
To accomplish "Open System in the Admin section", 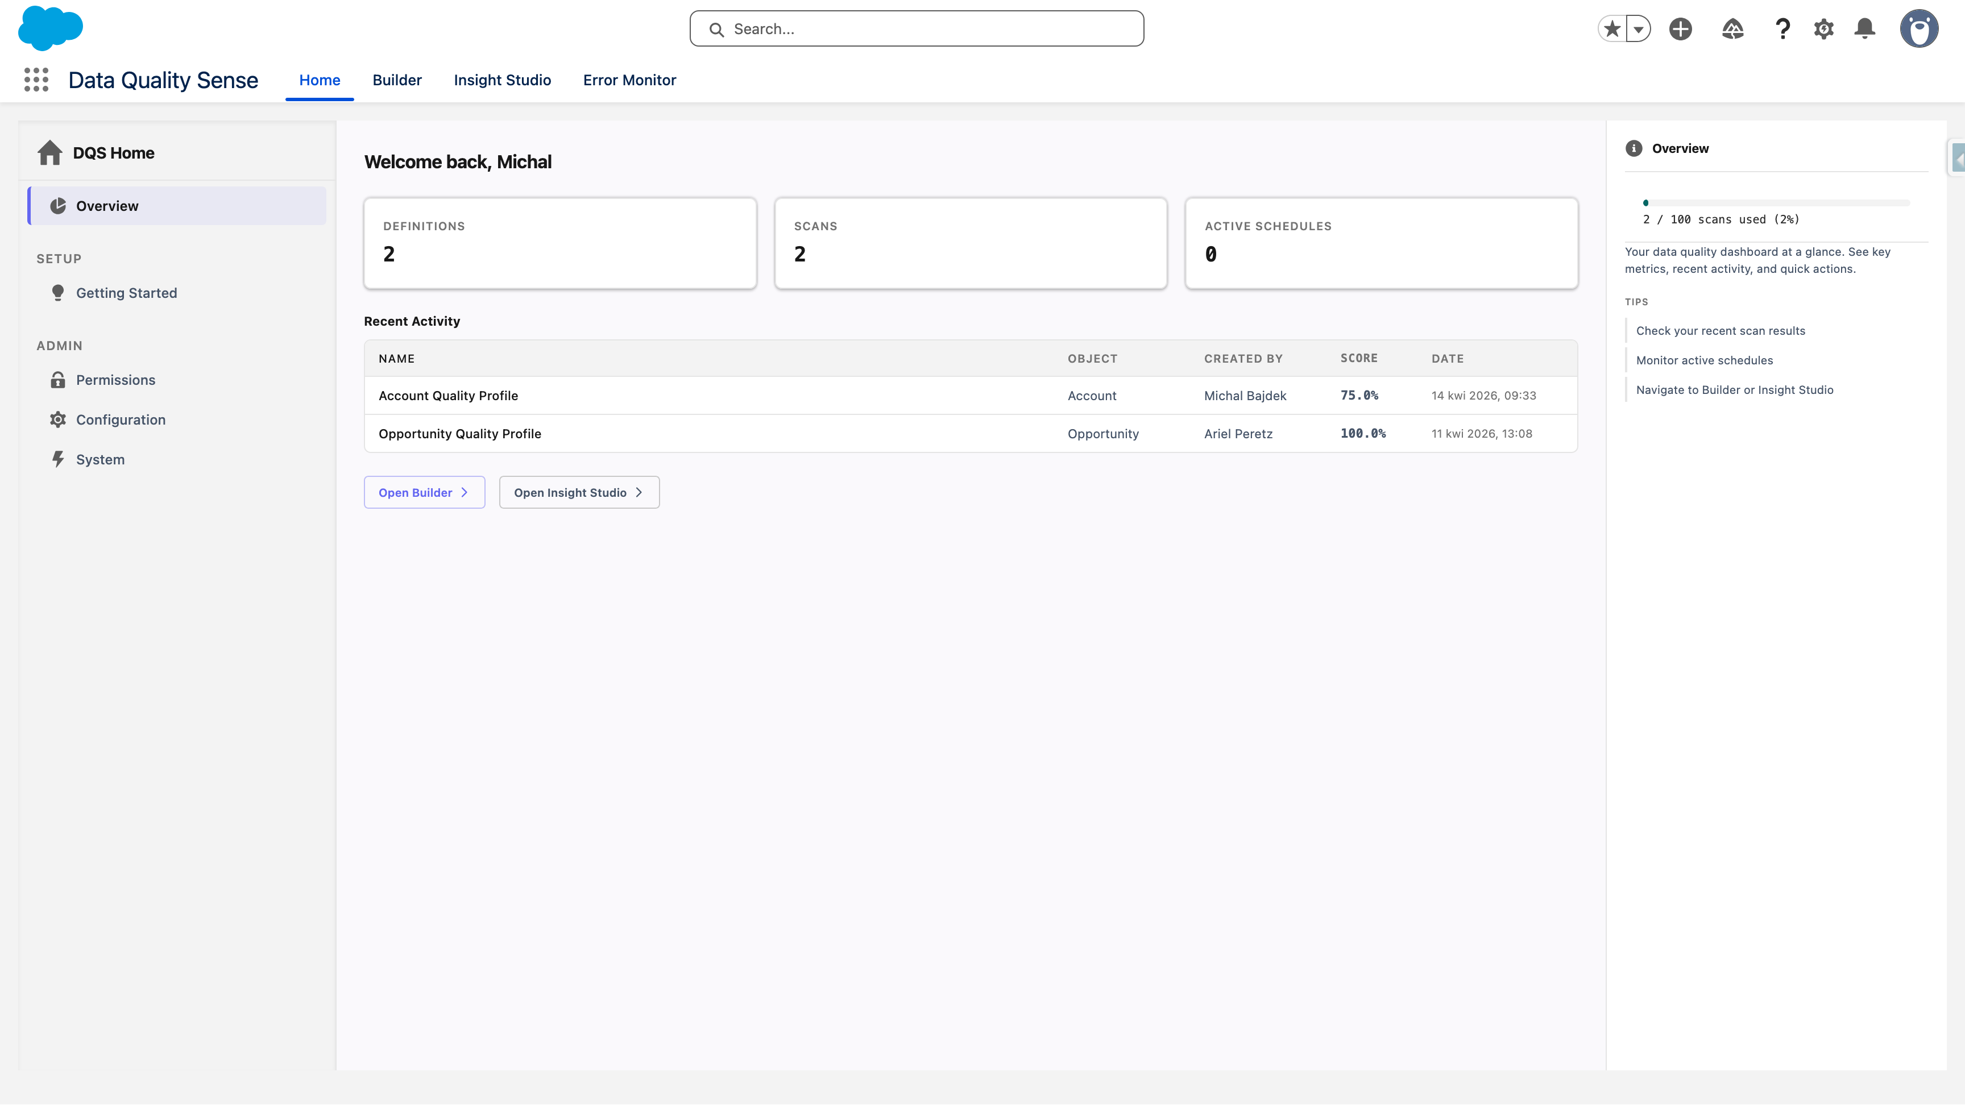I will pyautogui.click(x=100, y=459).
